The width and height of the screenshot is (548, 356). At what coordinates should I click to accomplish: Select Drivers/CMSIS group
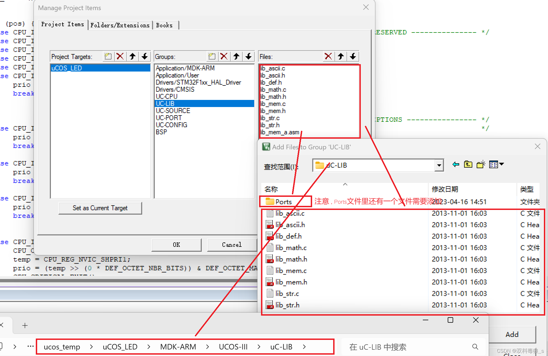(x=204, y=89)
